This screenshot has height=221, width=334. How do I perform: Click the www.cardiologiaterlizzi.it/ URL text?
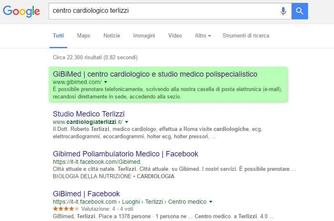coord(87,122)
